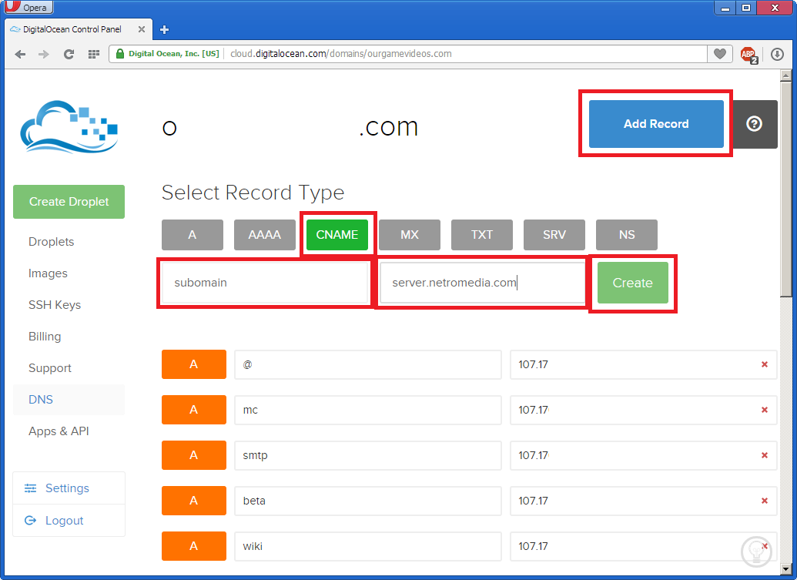Screen dimensions: 797x580
Task: Open the Speed Dial grid icon
Action: click(x=93, y=54)
